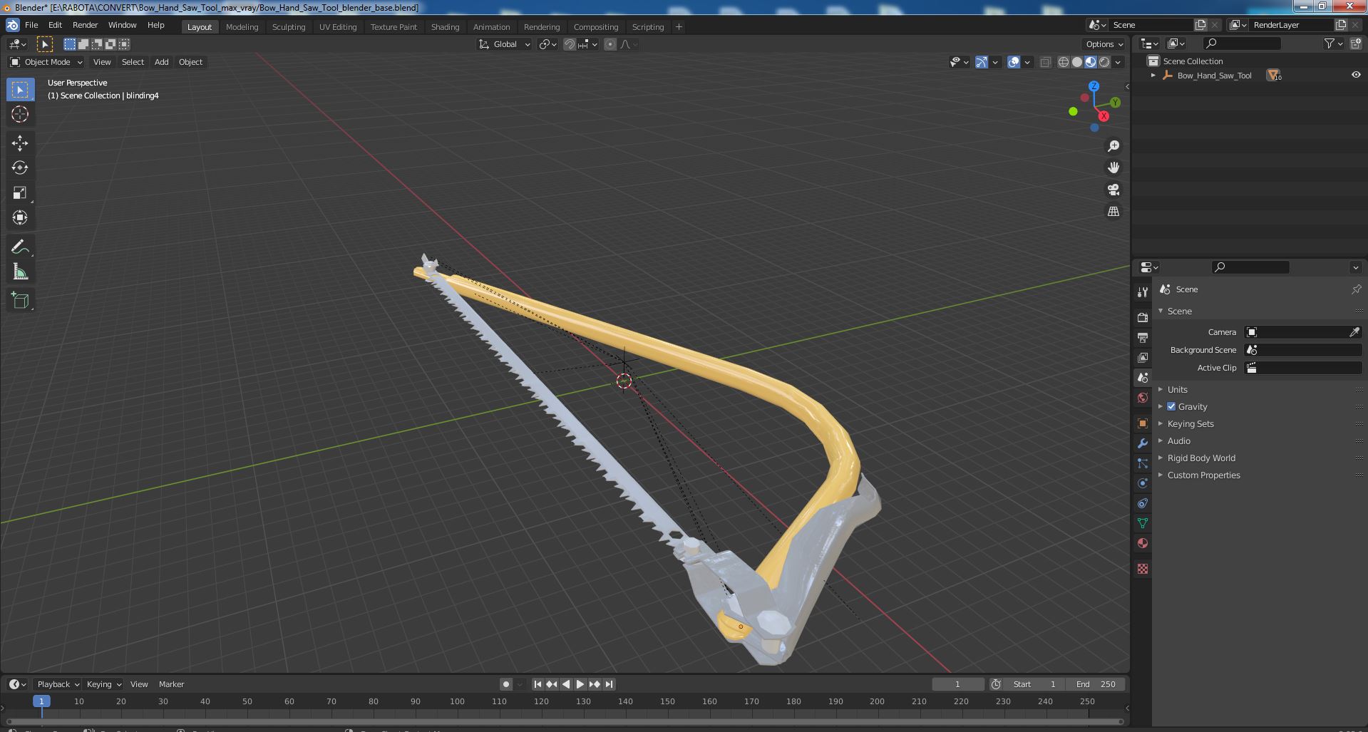Toggle X-ray mode in viewport
The height and width of the screenshot is (732, 1368).
click(1045, 62)
